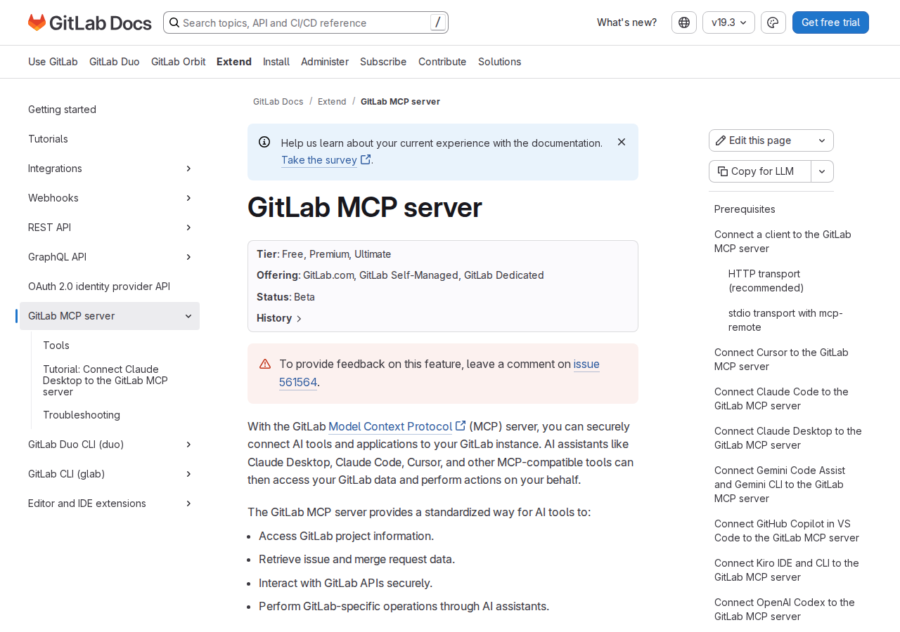Click the pencil icon on Edit this page
The width and height of the screenshot is (900, 632).
tap(721, 140)
